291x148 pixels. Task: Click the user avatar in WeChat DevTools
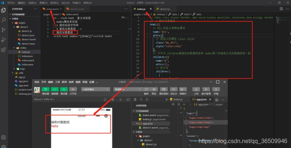pyautogui.click(x=37, y=90)
